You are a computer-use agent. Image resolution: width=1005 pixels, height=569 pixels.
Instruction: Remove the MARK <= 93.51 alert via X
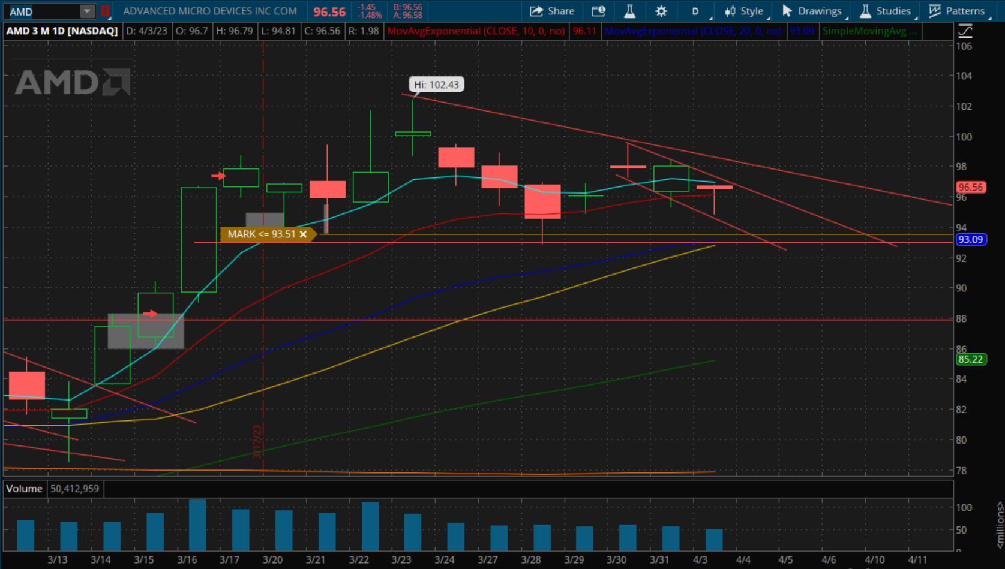click(303, 234)
